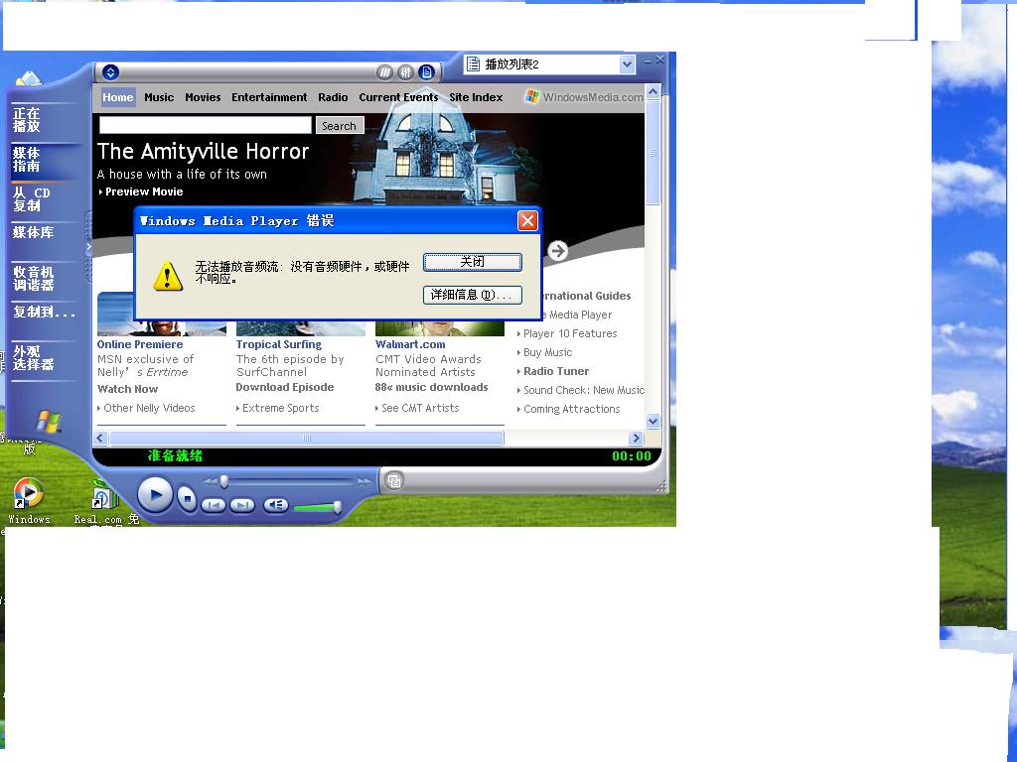Open the Tropical Surfing link
Screen dimensions: 1017x762
click(279, 344)
